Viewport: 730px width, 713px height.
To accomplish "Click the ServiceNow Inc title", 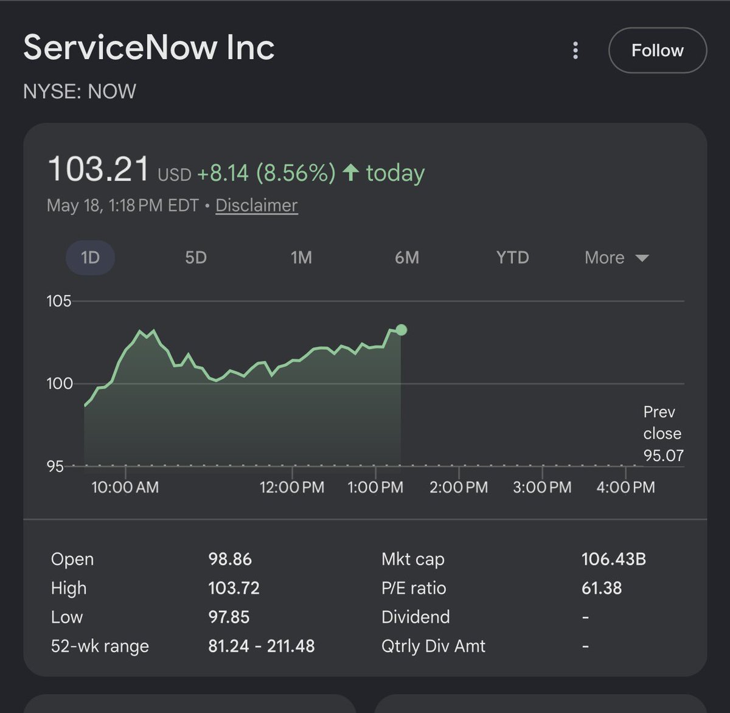I will tap(149, 47).
